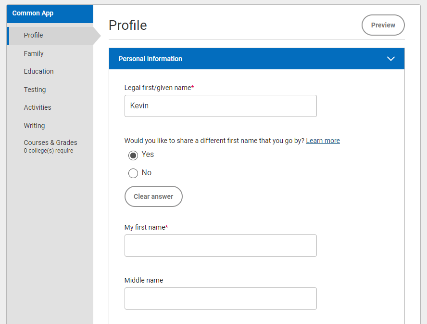This screenshot has width=427, height=324.
Task: Click the Common App header tab
Action: [x=33, y=13]
